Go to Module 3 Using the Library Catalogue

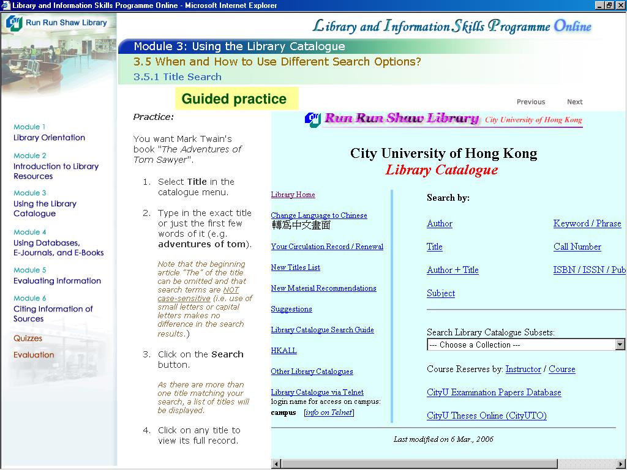point(45,203)
